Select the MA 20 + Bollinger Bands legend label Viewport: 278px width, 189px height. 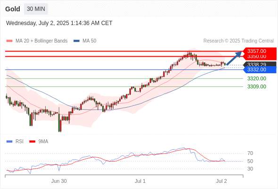pos(41,41)
